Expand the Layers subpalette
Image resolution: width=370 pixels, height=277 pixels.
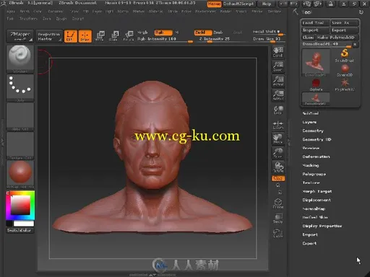pyautogui.click(x=309, y=122)
